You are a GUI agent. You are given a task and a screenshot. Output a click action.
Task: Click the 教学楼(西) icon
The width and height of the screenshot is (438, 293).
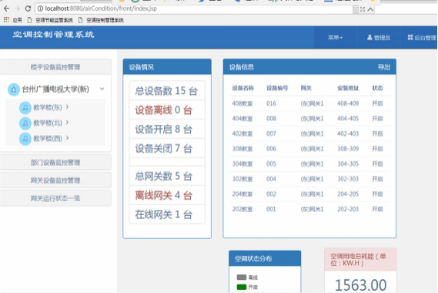25,139
